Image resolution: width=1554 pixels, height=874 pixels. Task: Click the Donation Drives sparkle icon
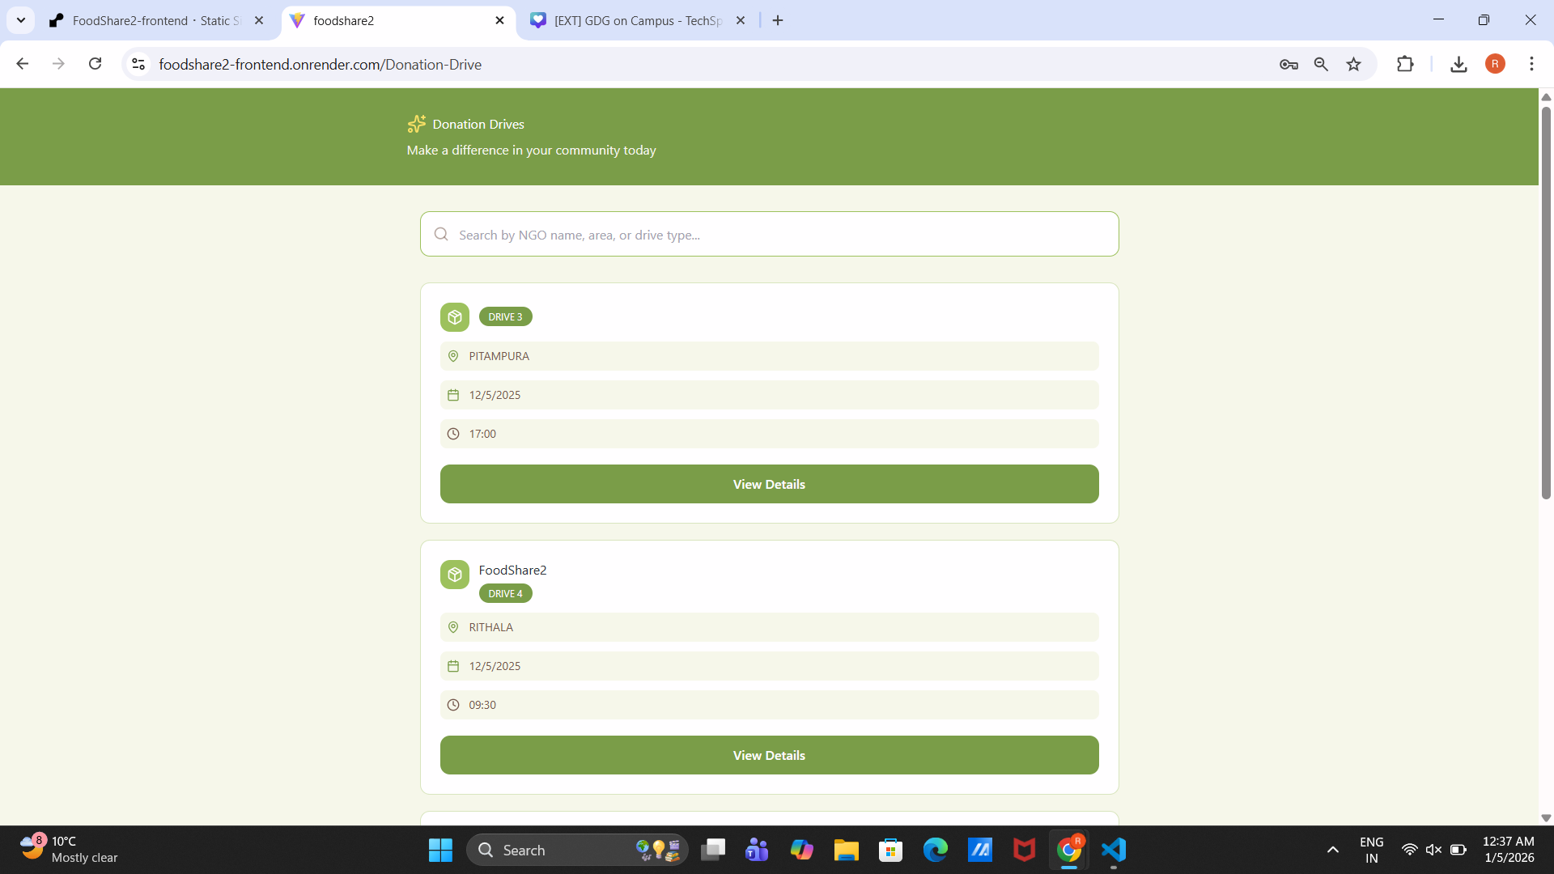(416, 124)
